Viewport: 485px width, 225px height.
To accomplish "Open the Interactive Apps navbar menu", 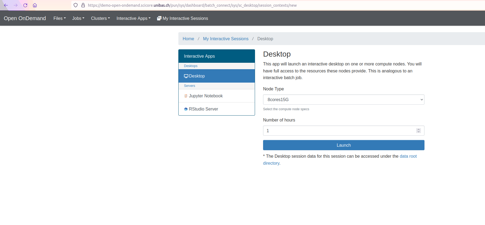I will pyautogui.click(x=133, y=19).
